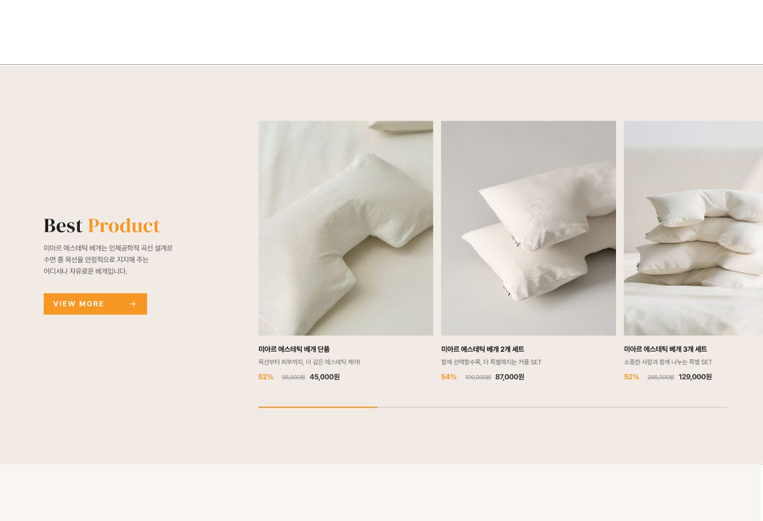Screen dimensions: 763x521
Task: Select the title 미아르 에스테틱 베개 단품
Action: pos(294,349)
